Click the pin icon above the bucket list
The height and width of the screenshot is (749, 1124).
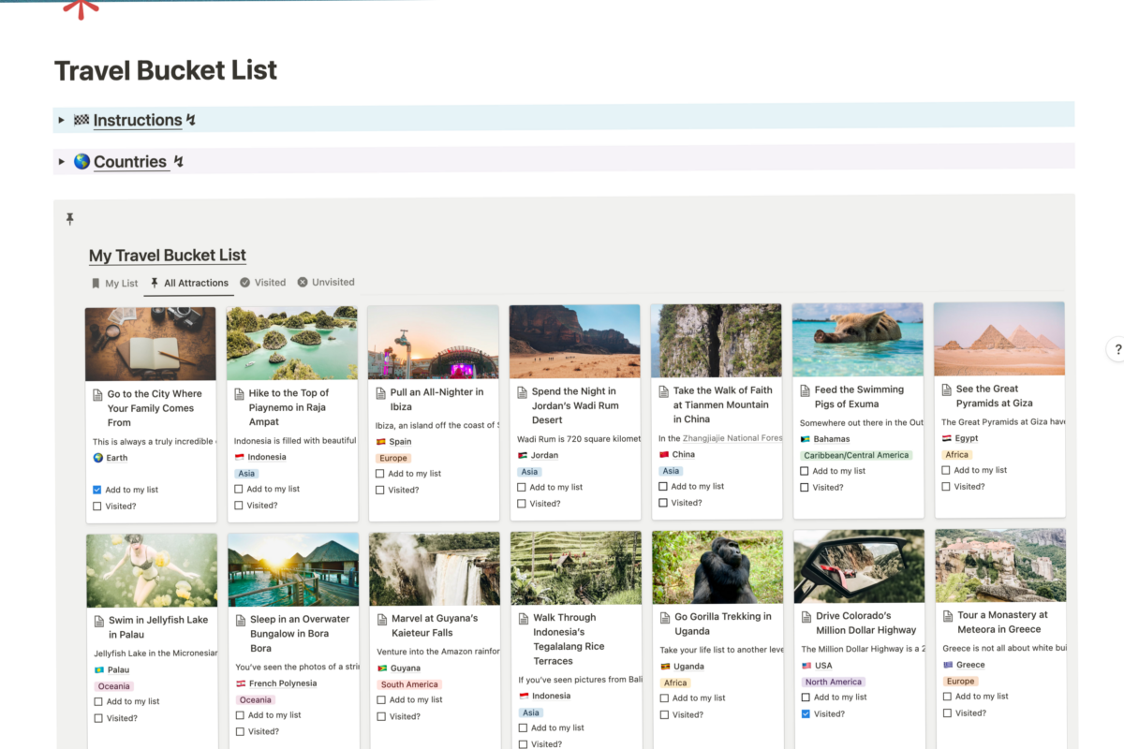point(69,218)
